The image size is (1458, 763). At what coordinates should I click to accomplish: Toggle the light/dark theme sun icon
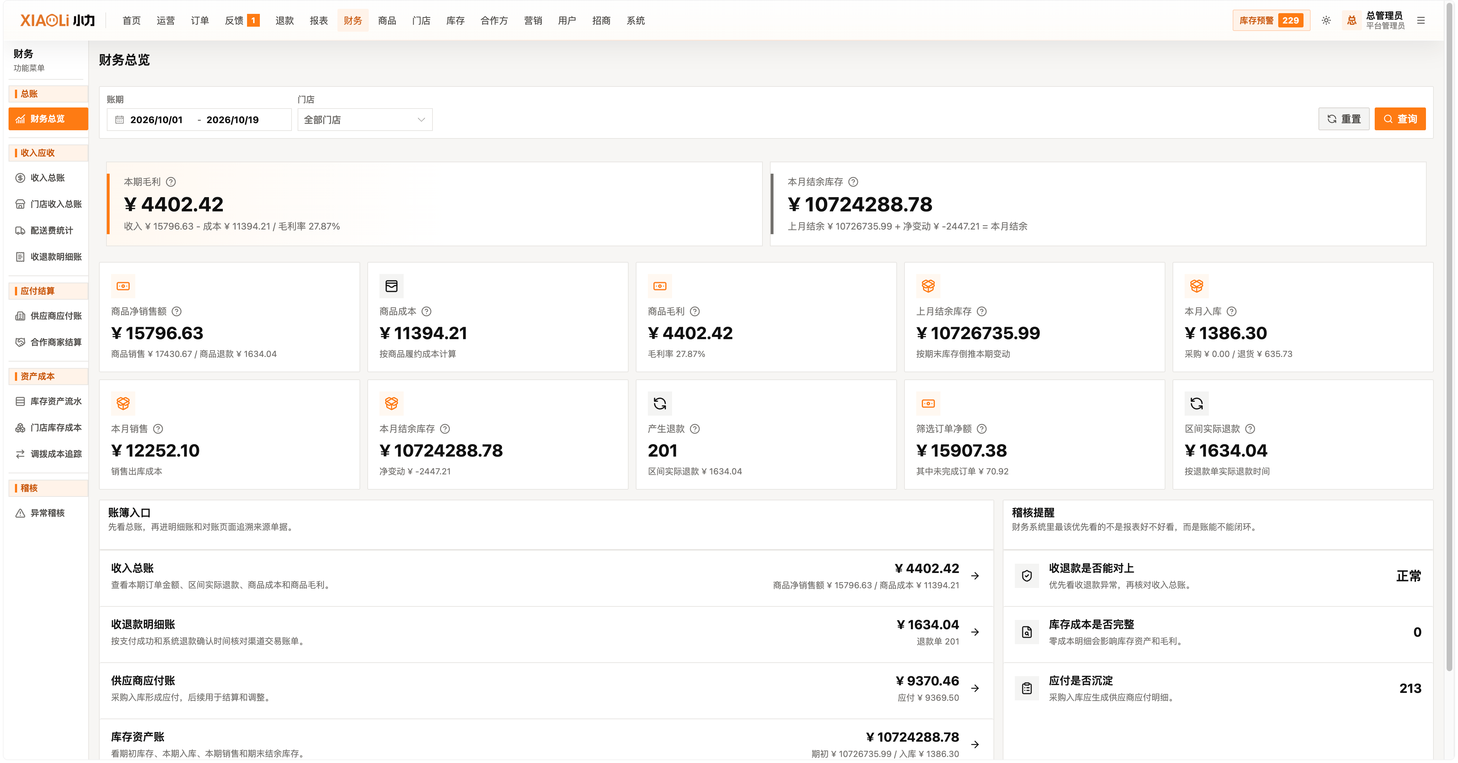(1326, 20)
